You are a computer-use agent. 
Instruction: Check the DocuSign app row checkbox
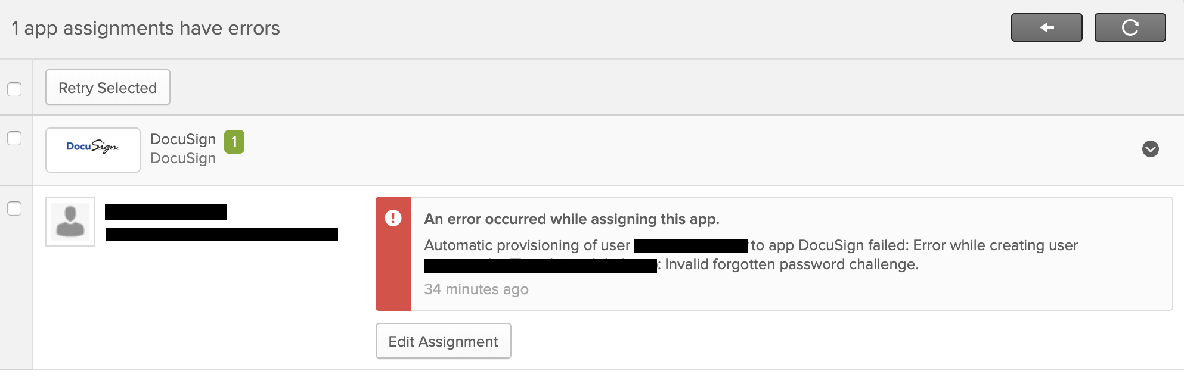tap(14, 138)
